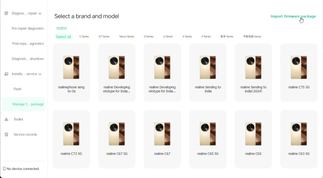Image resolution: width=323 pixels, height=178 pixels.
Task: Select the realme C75 5G model
Action: [299, 72]
